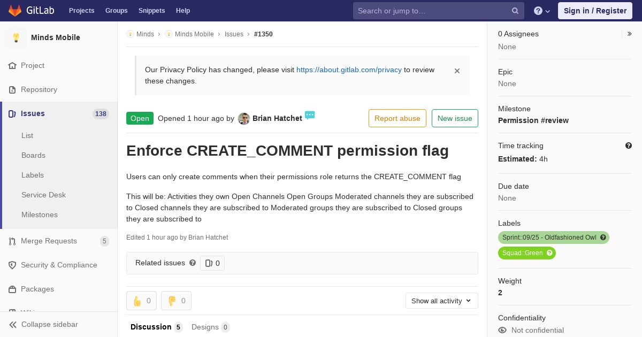
Task: Open the Show all activity dropdown
Action: 442,301
